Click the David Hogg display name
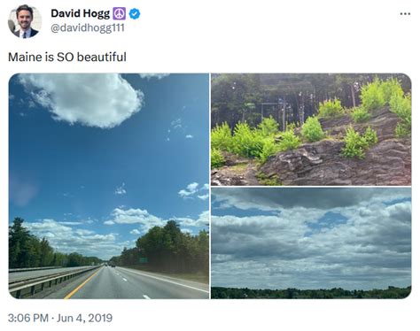 [x=80, y=13]
